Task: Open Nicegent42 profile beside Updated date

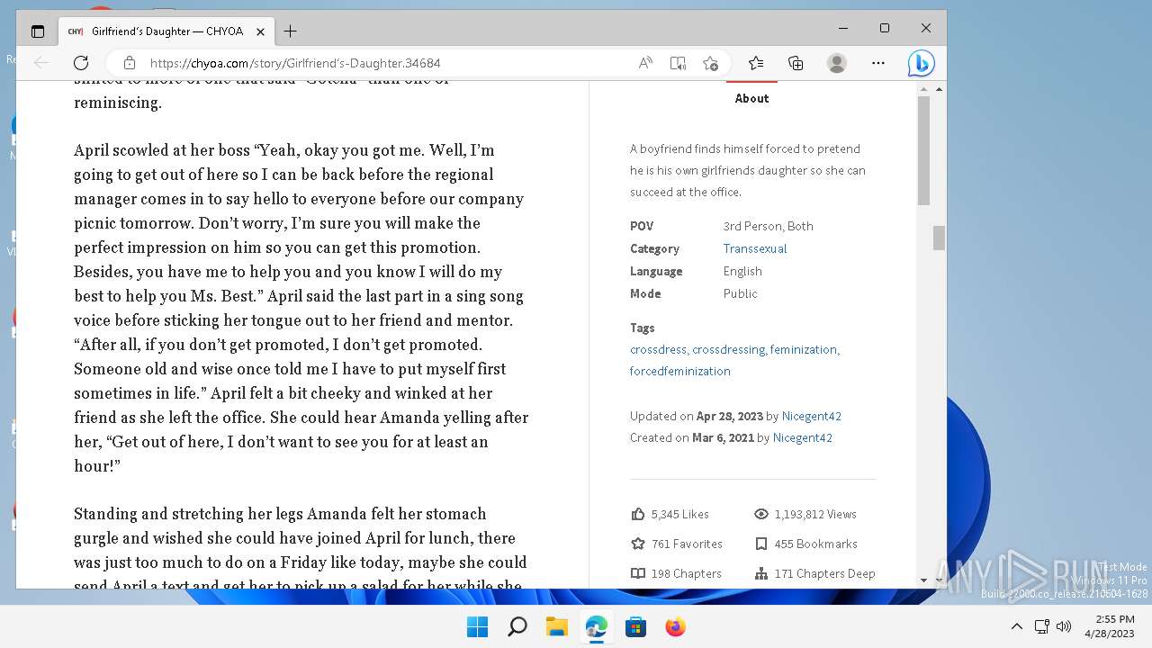Action: pyautogui.click(x=812, y=416)
